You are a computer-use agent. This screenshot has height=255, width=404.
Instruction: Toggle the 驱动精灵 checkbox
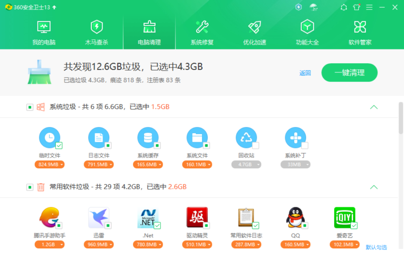(206, 225)
